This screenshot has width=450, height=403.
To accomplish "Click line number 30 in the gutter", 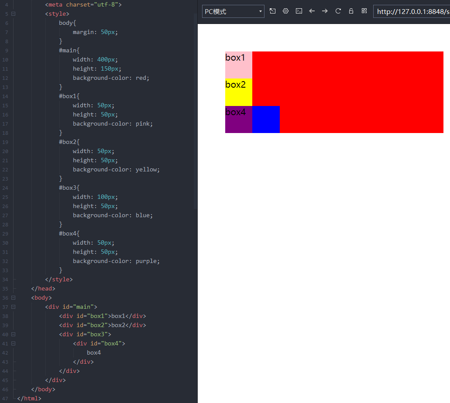I will point(5,243).
